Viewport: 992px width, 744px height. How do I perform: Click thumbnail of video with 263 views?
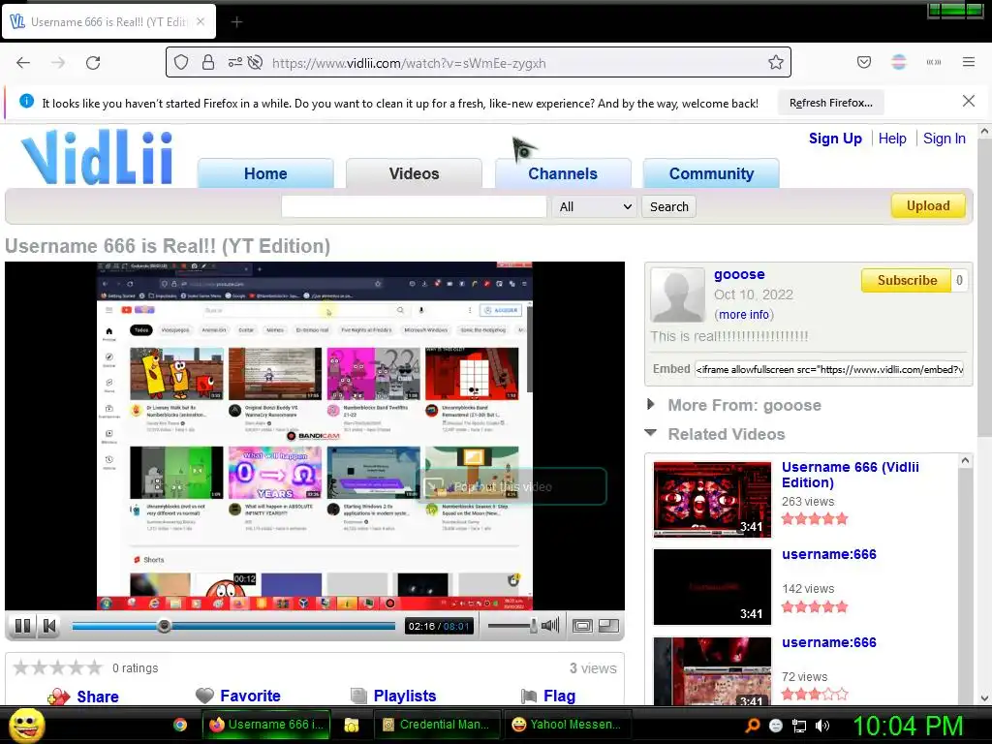click(x=712, y=499)
